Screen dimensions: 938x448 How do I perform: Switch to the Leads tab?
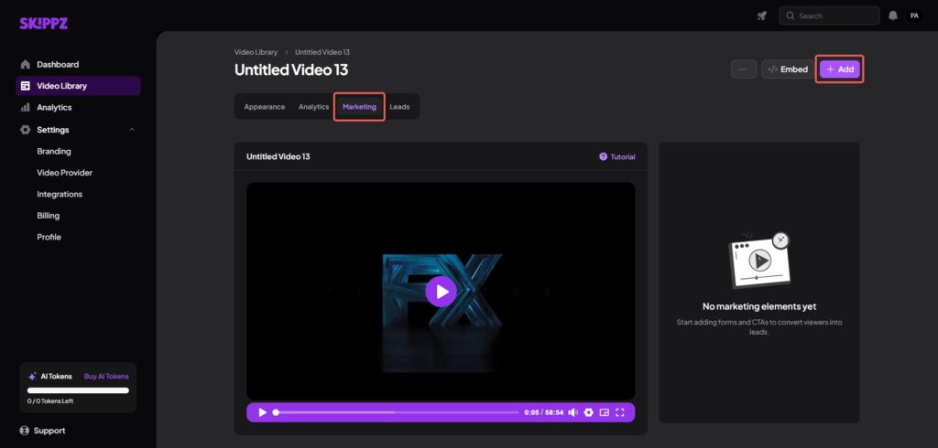click(x=399, y=107)
